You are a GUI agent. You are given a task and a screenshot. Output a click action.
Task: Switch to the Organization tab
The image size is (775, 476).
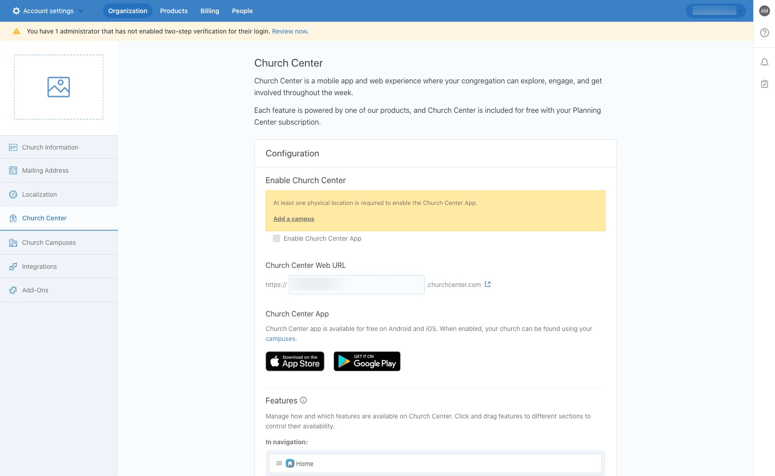(x=128, y=11)
